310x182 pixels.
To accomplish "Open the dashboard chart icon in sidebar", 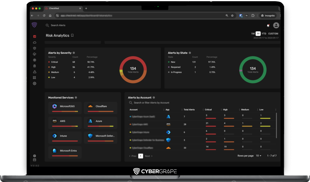I will (35, 36).
